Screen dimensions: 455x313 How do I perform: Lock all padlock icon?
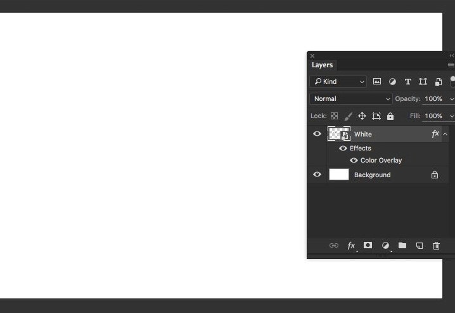[x=390, y=116]
